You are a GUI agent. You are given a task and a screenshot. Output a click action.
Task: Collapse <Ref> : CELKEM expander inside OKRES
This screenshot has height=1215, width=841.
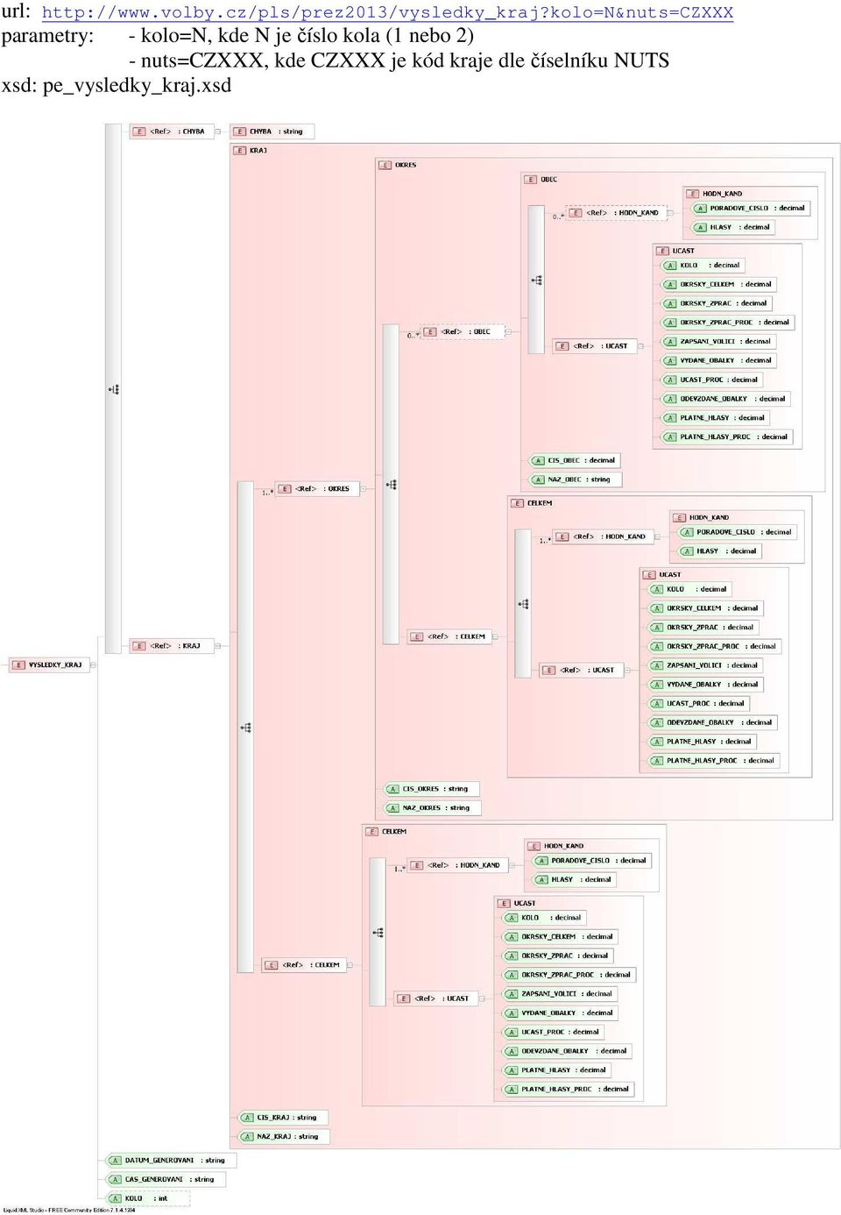point(495,637)
